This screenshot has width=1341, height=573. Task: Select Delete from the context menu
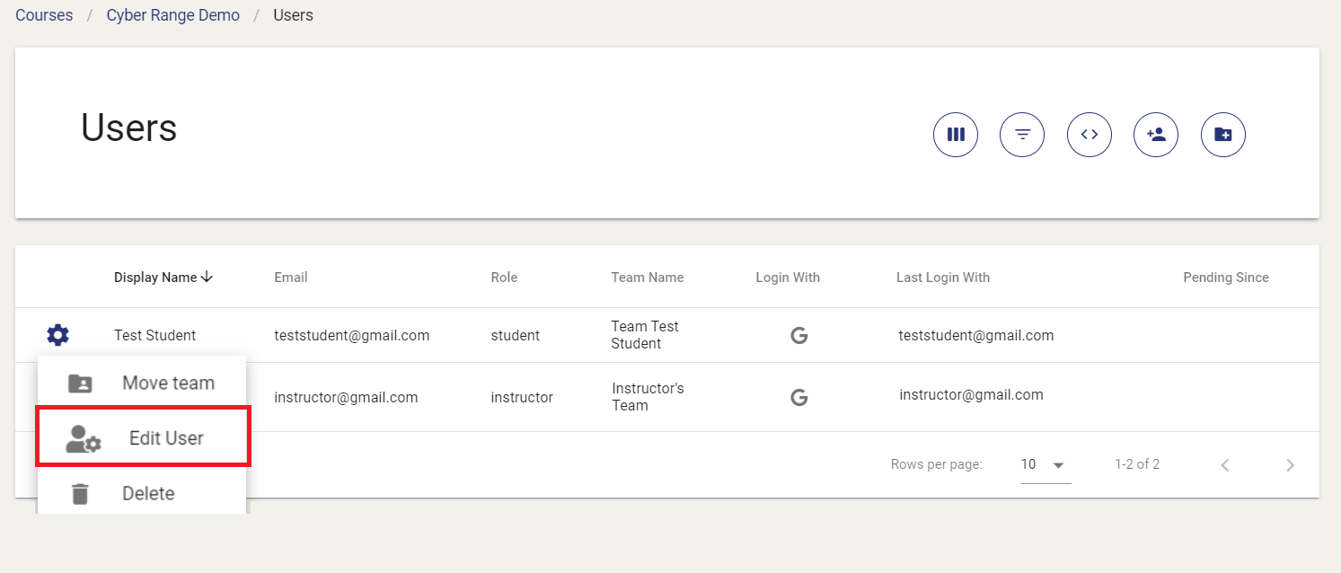(148, 493)
